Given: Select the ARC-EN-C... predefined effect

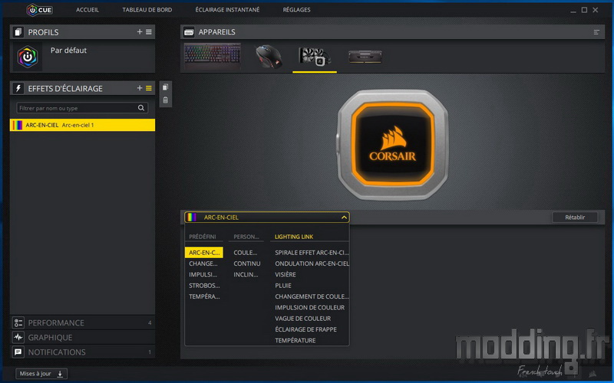Looking at the screenshot, I should pyautogui.click(x=204, y=253).
